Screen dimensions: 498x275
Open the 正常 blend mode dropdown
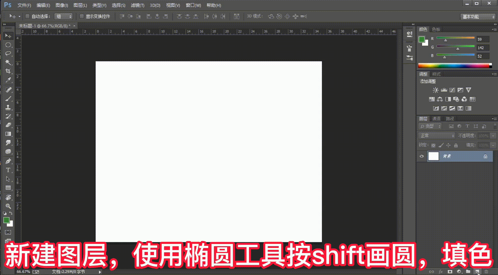(x=437, y=136)
